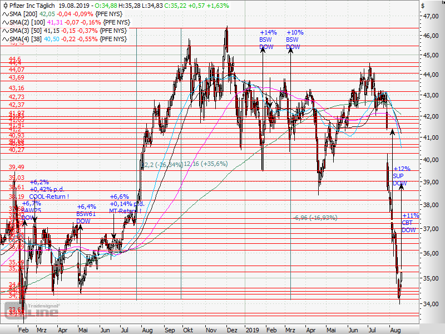Select the COOL-Return ! annotation text
Screen dimensions: 445x334
[49, 197]
